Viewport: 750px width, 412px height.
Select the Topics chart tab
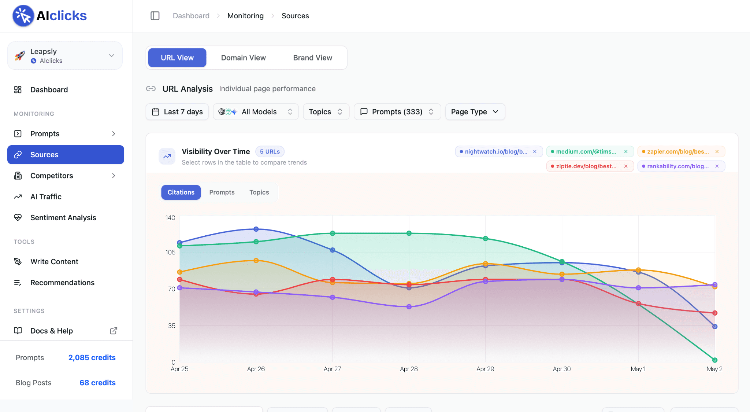coord(259,192)
